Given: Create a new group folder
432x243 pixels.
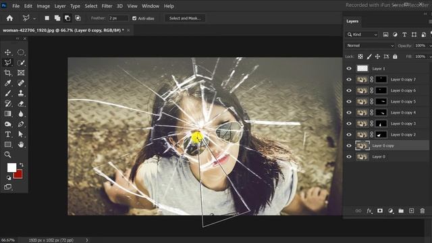Looking at the screenshot, I should [401, 211].
